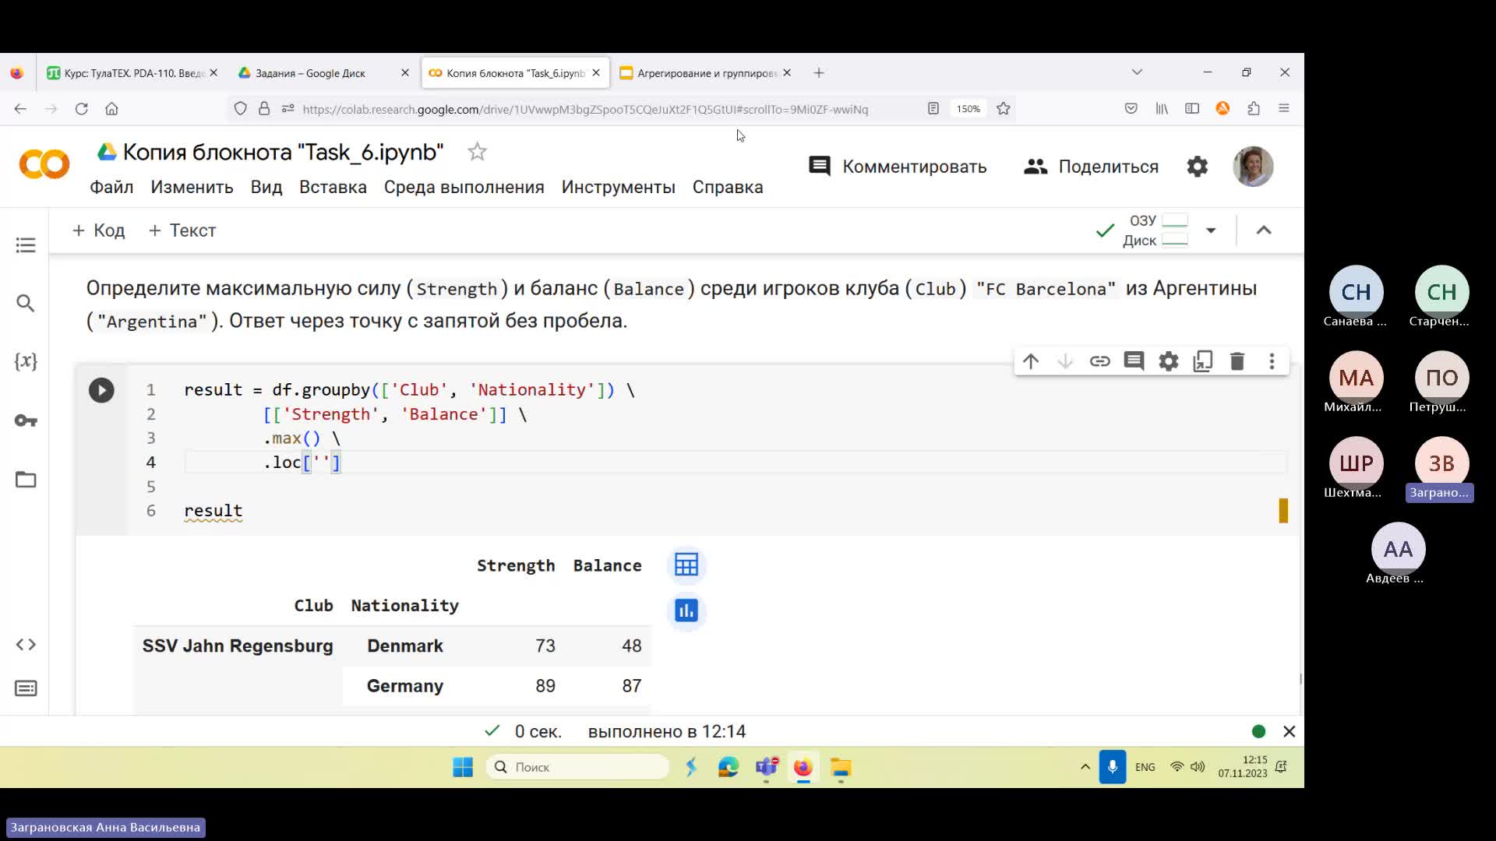Open the Вид menu
The height and width of the screenshot is (841, 1496).
(x=266, y=188)
